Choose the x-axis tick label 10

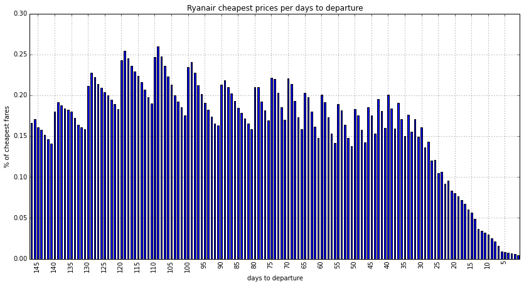(487, 266)
